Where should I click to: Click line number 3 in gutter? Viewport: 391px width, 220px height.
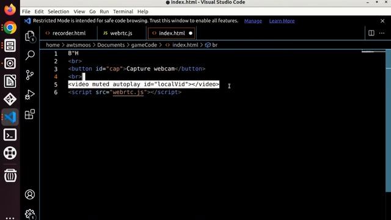coord(56,69)
